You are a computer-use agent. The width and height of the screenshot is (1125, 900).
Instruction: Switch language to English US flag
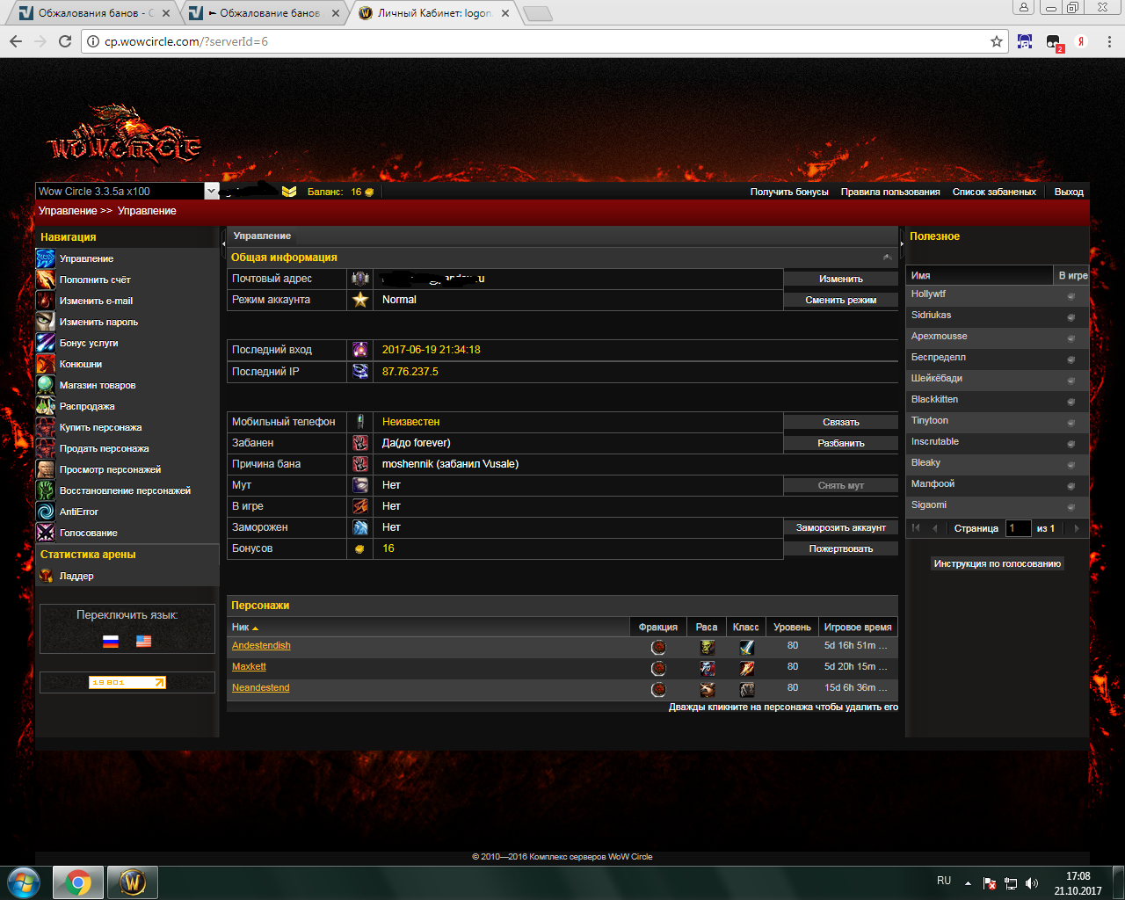tap(143, 642)
